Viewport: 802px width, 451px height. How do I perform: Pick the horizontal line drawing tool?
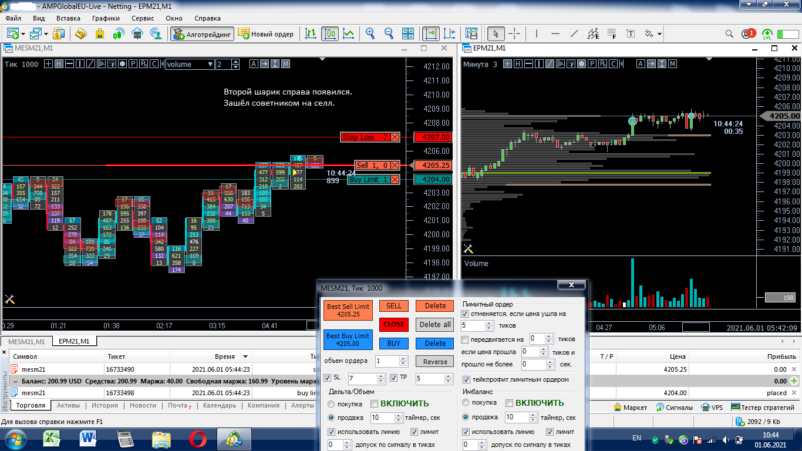(555, 34)
